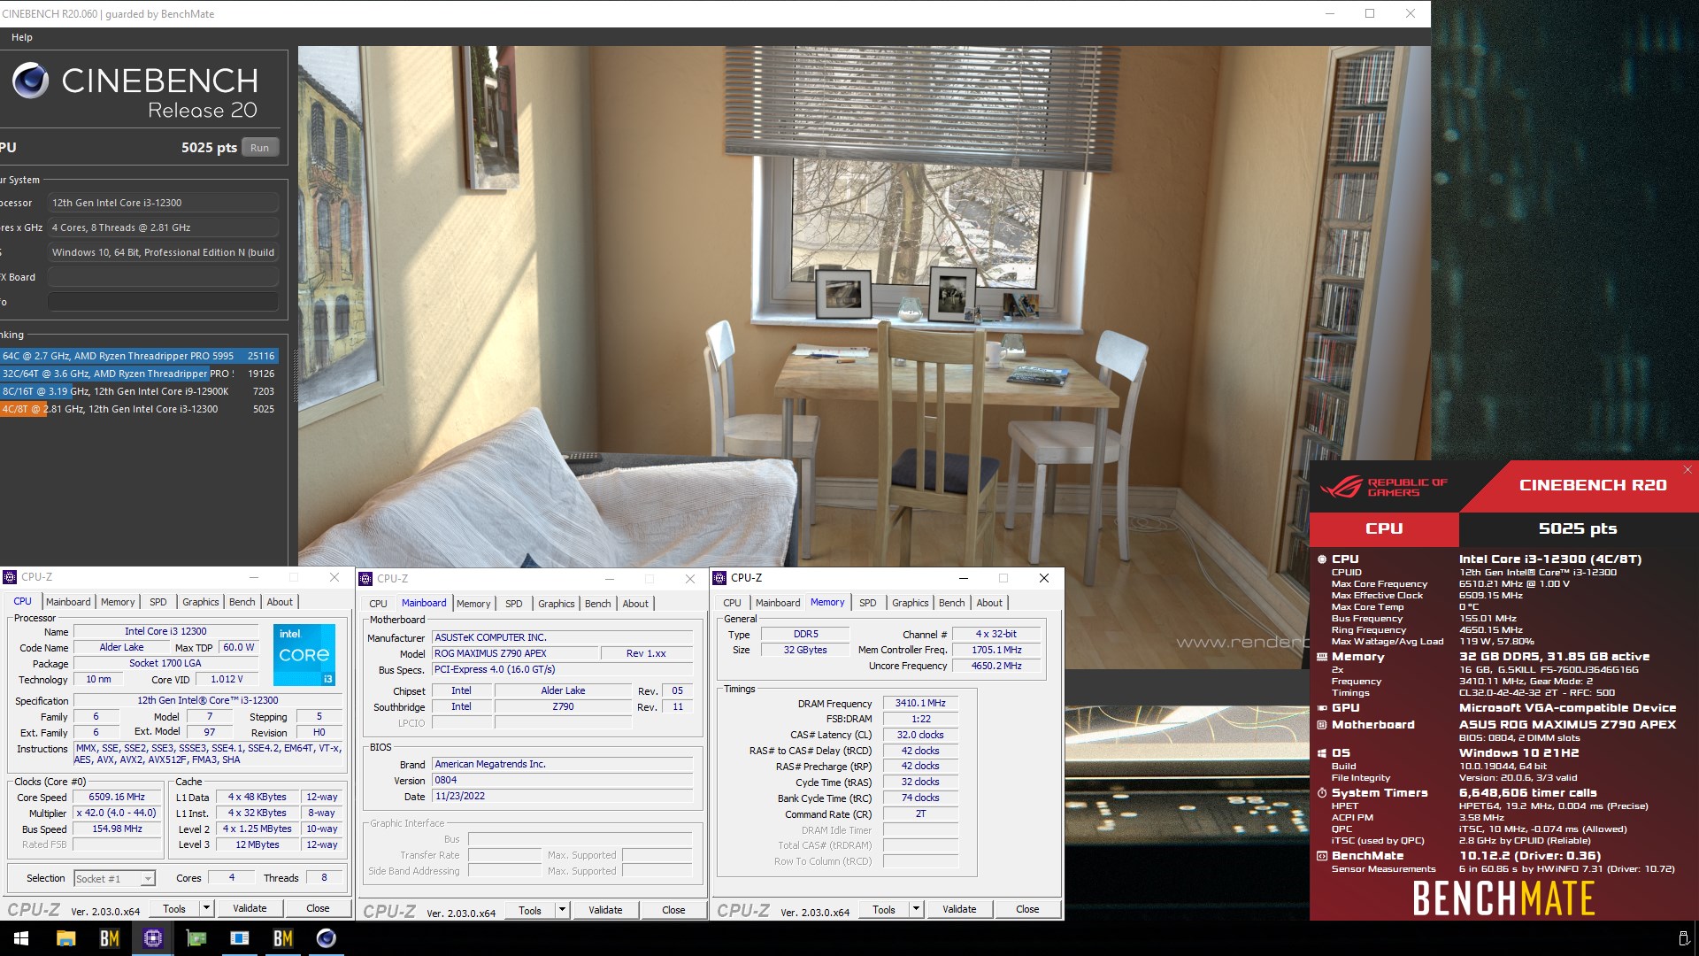Click the CPU red tab in BenchMate panel

tap(1384, 528)
